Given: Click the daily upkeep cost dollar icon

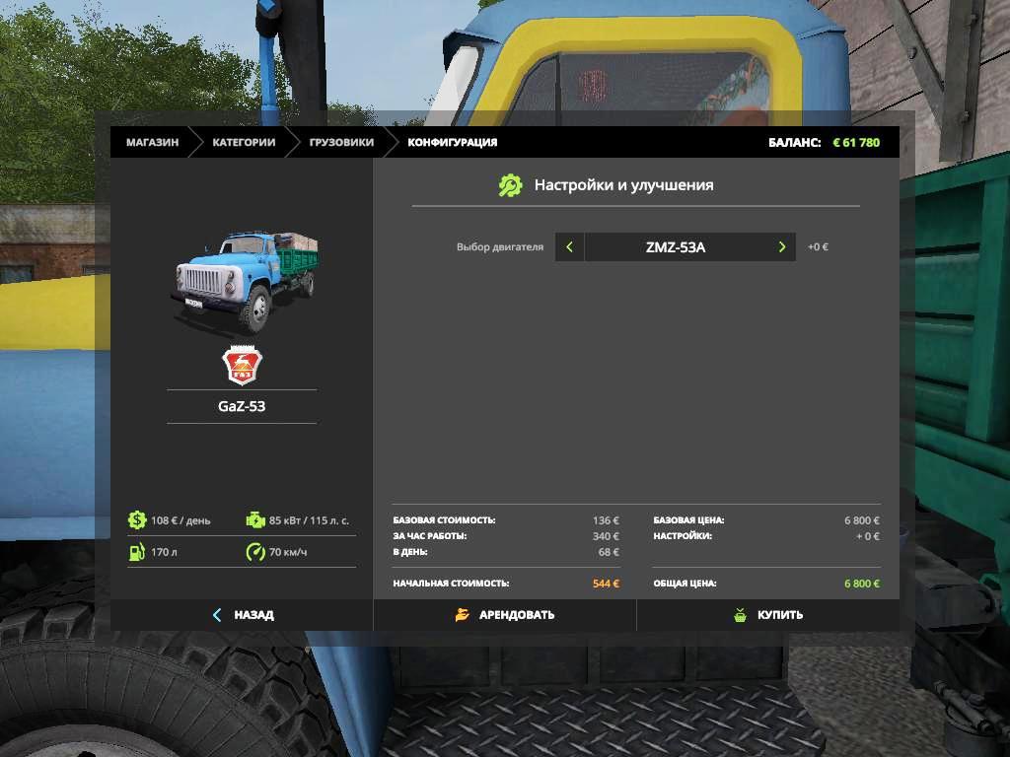Looking at the screenshot, I should [137, 520].
